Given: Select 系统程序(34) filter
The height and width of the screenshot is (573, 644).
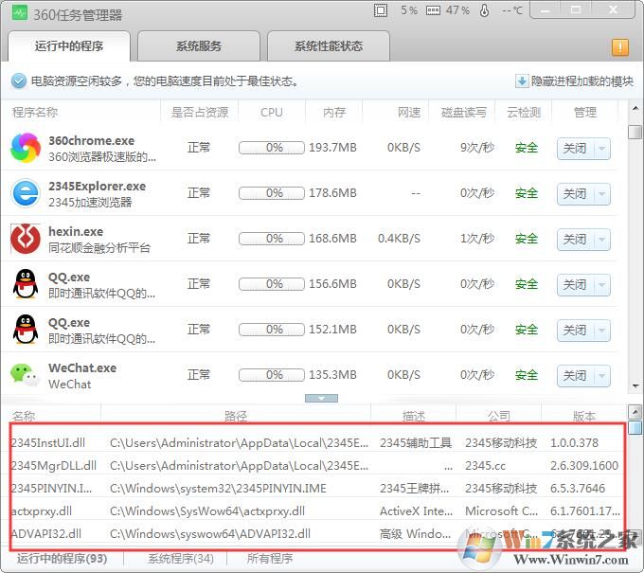Looking at the screenshot, I should (x=181, y=559).
